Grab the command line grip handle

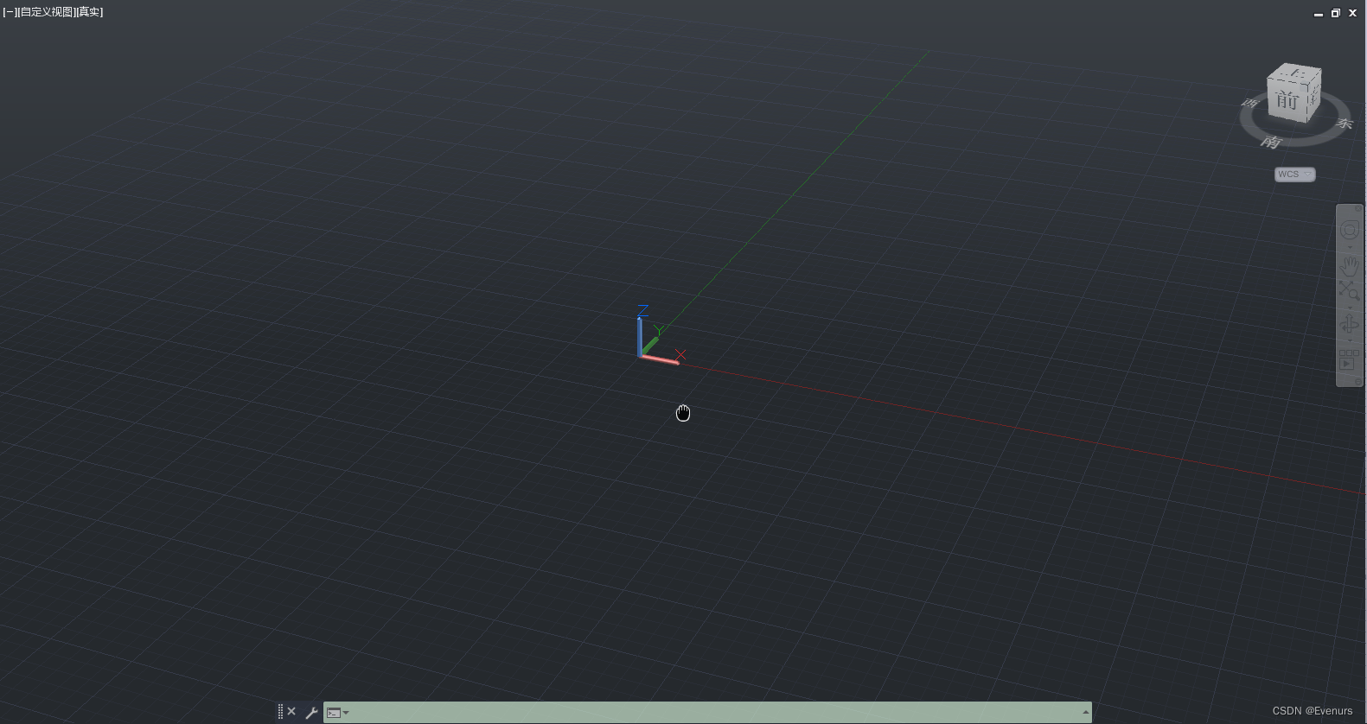(x=280, y=712)
